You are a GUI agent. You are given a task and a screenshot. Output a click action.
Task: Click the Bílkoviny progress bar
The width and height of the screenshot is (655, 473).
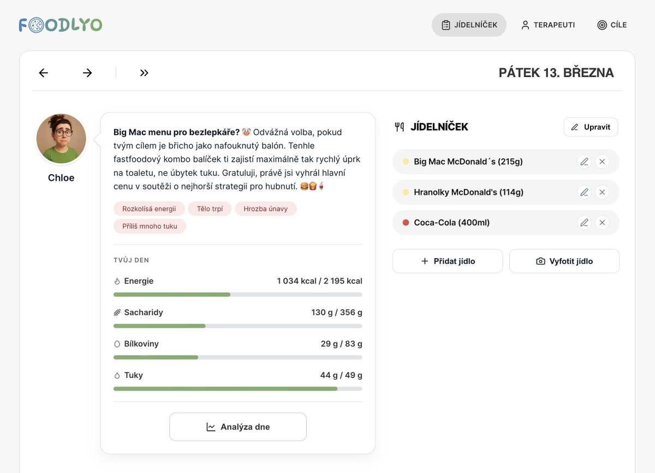pos(238,357)
